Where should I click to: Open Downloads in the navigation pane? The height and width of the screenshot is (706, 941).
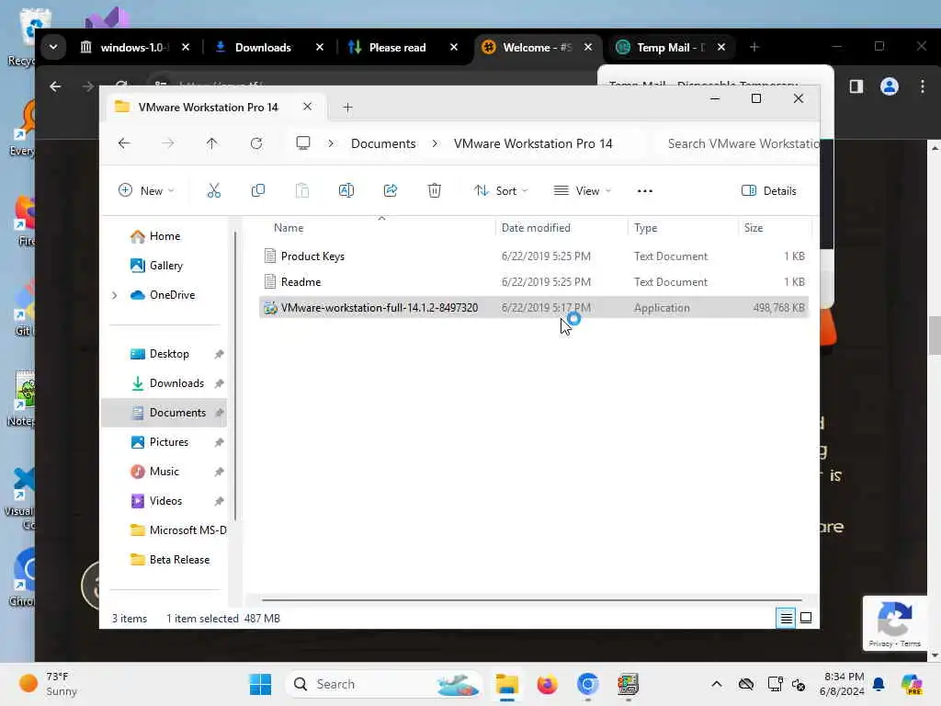[x=167, y=383]
